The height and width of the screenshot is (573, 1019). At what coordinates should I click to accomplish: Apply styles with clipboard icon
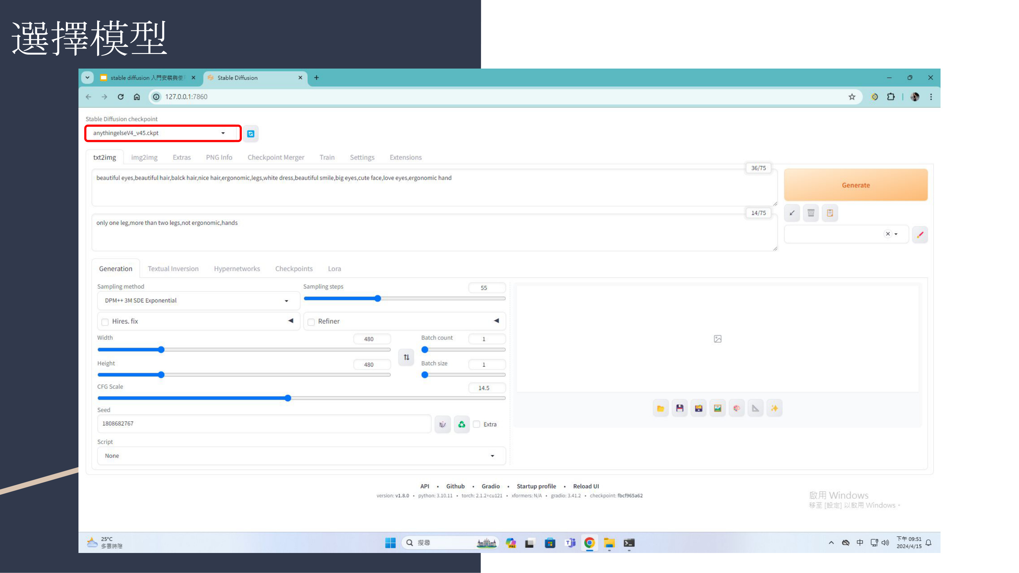click(830, 213)
